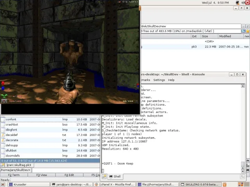Open the Konsole Settings menu
Viewport: 250px width, 187px height.
(159, 80)
